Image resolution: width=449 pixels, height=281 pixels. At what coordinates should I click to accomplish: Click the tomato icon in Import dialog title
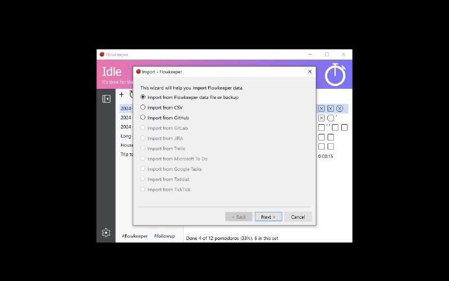click(138, 72)
